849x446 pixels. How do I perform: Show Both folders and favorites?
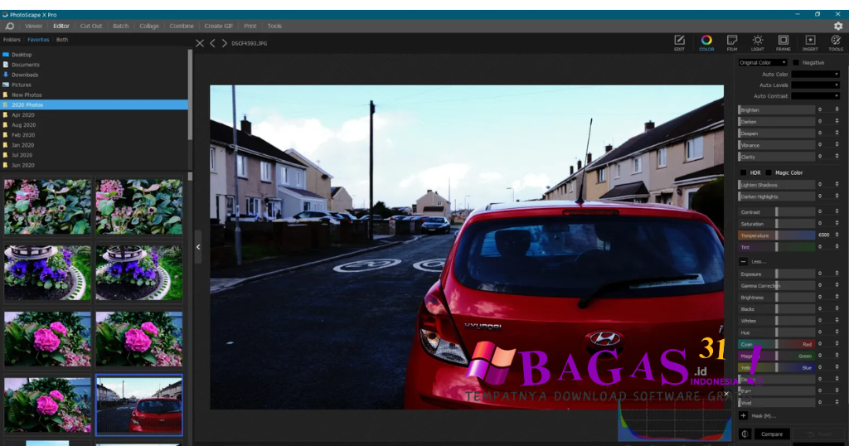coord(62,40)
